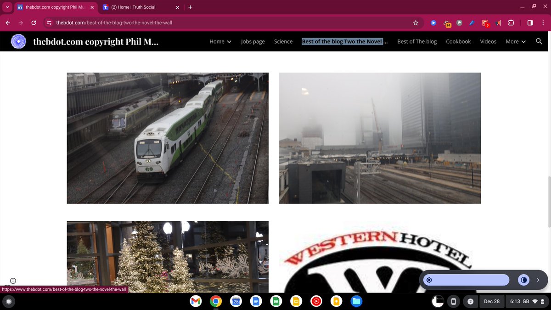Bookmark this page with the star icon
551x310 pixels.
point(416,23)
